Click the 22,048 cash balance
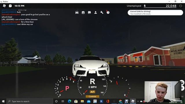 coord(171,6)
